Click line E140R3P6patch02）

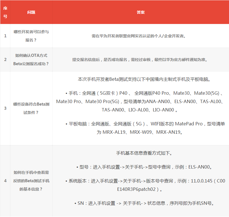click(140, 189)
